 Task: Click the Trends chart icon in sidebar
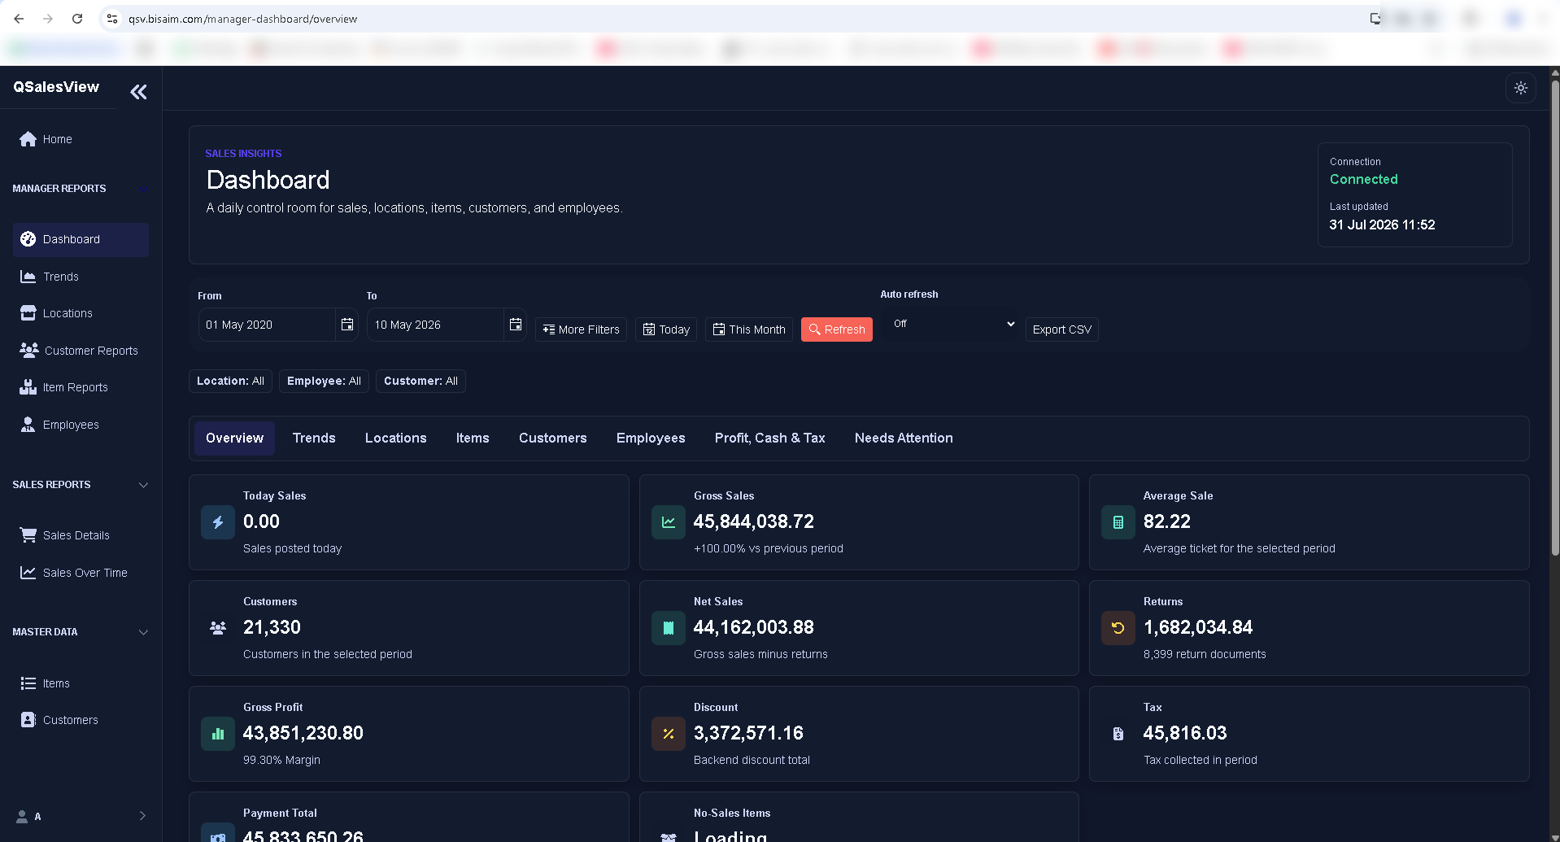(x=28, y=277)
